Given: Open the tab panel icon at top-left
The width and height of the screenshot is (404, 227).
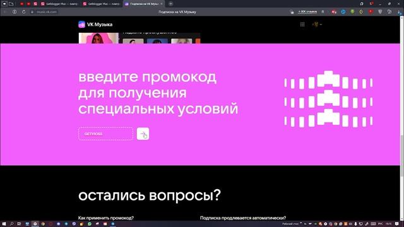Looking at the screenshot, I should tap(11, 4).
